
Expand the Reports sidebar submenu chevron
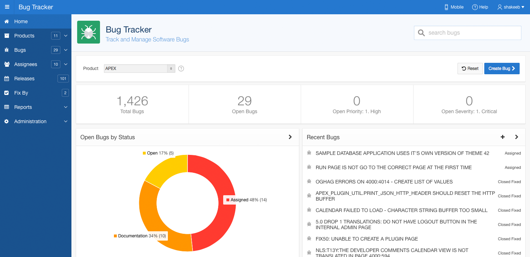coord(66,107)
